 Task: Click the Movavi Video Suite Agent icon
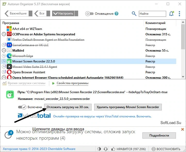(x=9, y=67)
